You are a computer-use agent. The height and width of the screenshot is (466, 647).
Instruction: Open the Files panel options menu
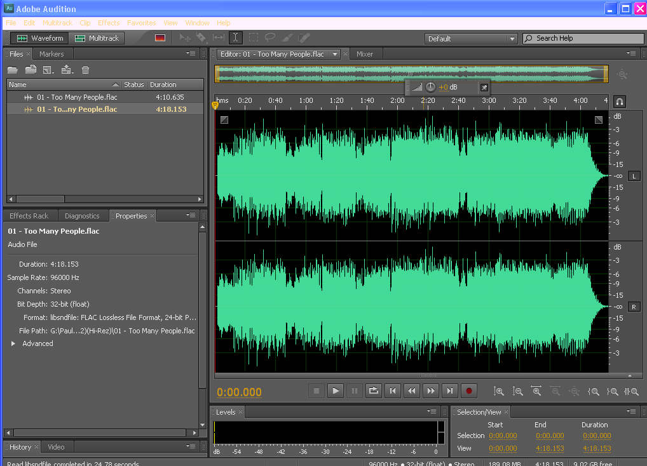tap(191, 53)
